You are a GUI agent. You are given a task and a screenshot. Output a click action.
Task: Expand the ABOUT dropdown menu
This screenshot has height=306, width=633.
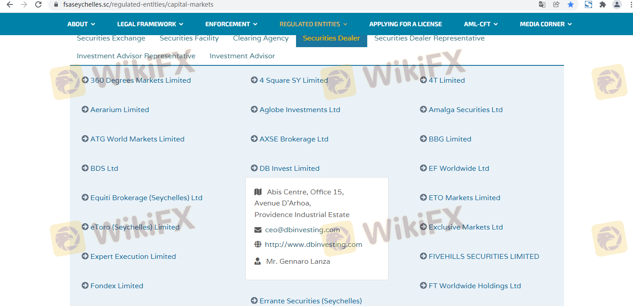(x=81, y=24)
